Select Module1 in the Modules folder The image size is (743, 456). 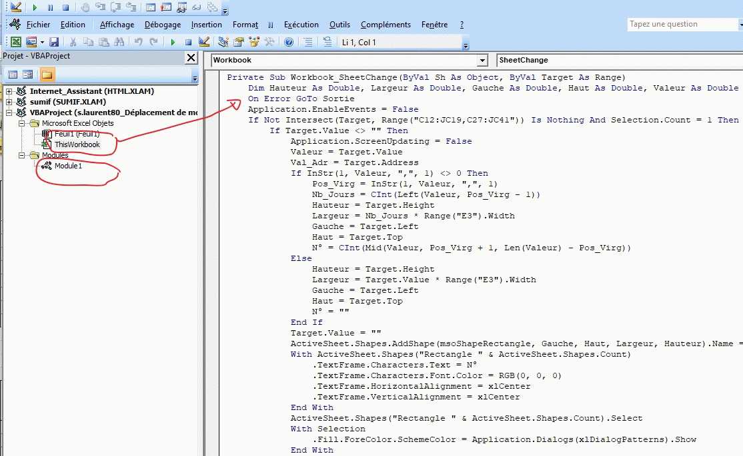(68, 166)
